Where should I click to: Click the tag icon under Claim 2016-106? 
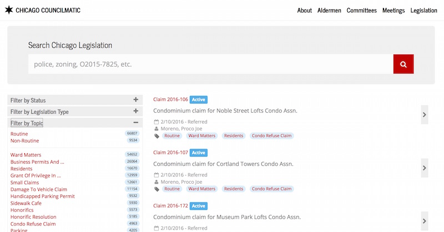(157, 136)
